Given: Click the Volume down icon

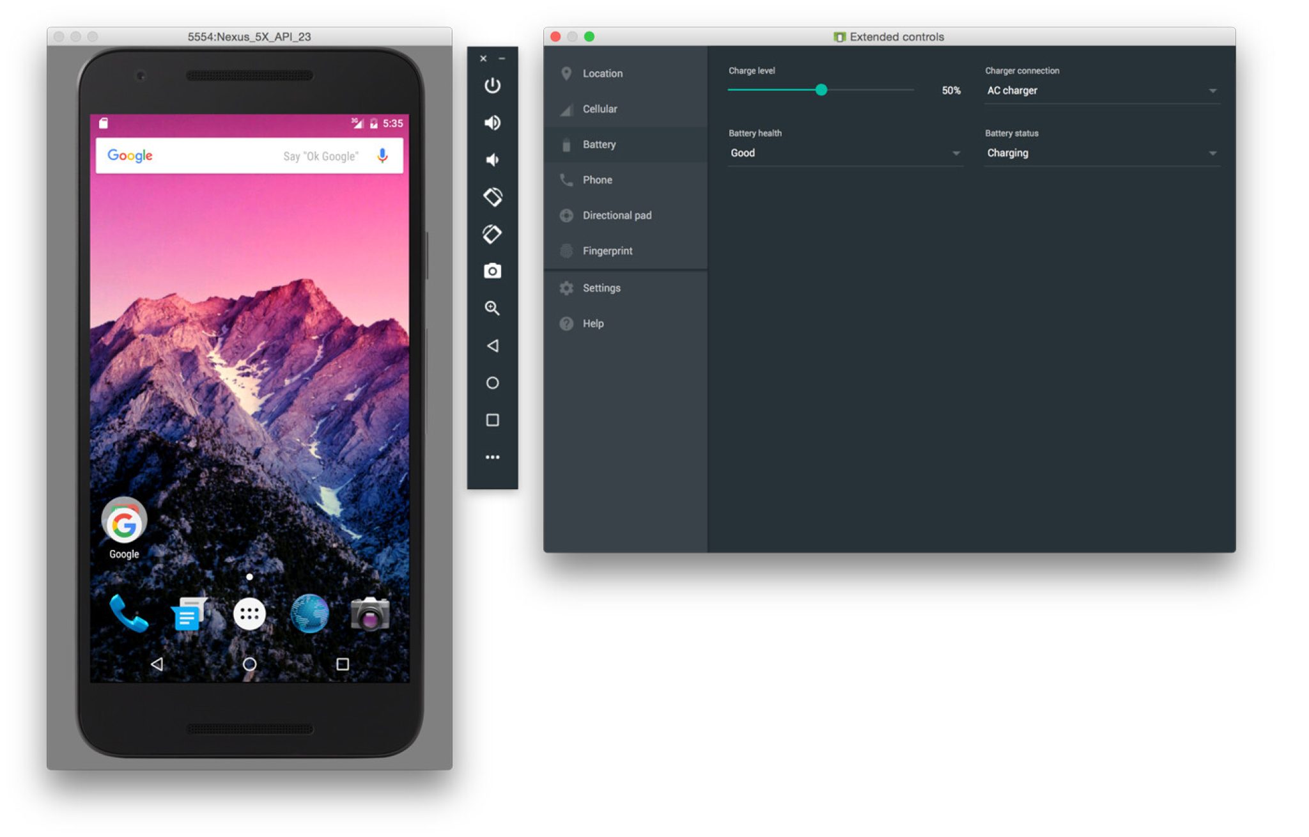Looking at the screenshot, I should coord(492,160).
